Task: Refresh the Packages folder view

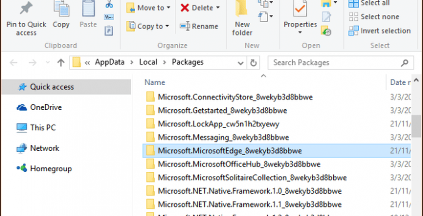Action: (x=253, y=63)
